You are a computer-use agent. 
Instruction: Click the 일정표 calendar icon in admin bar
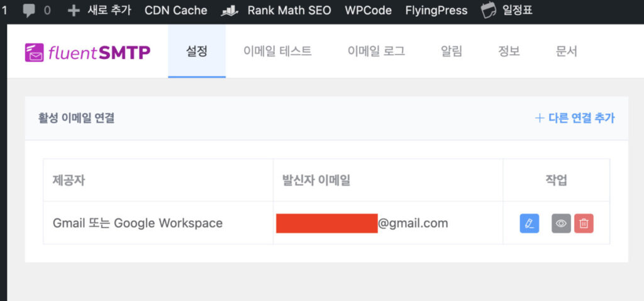(488, 10)
